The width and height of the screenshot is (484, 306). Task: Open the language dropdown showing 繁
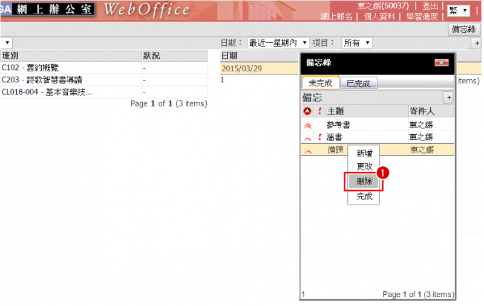(x=459, y=11)
